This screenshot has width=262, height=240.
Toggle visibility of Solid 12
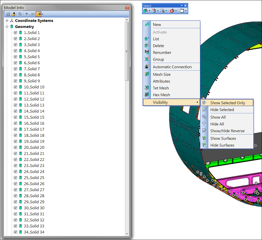[x=15, y=99]
